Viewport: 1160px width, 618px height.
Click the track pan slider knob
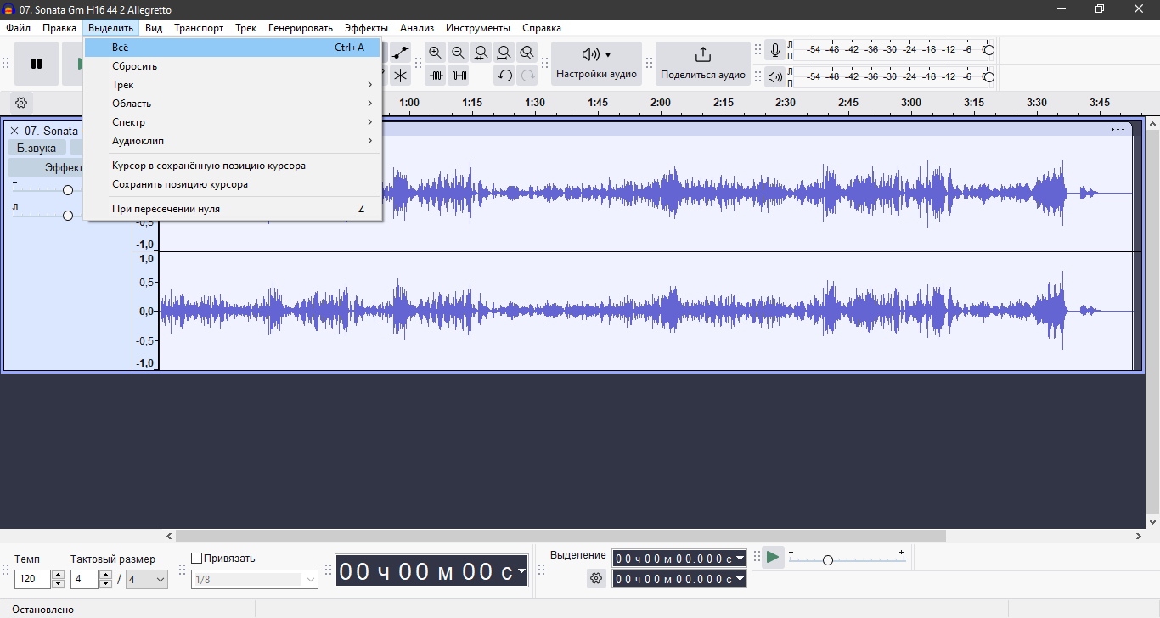(68, 216)
